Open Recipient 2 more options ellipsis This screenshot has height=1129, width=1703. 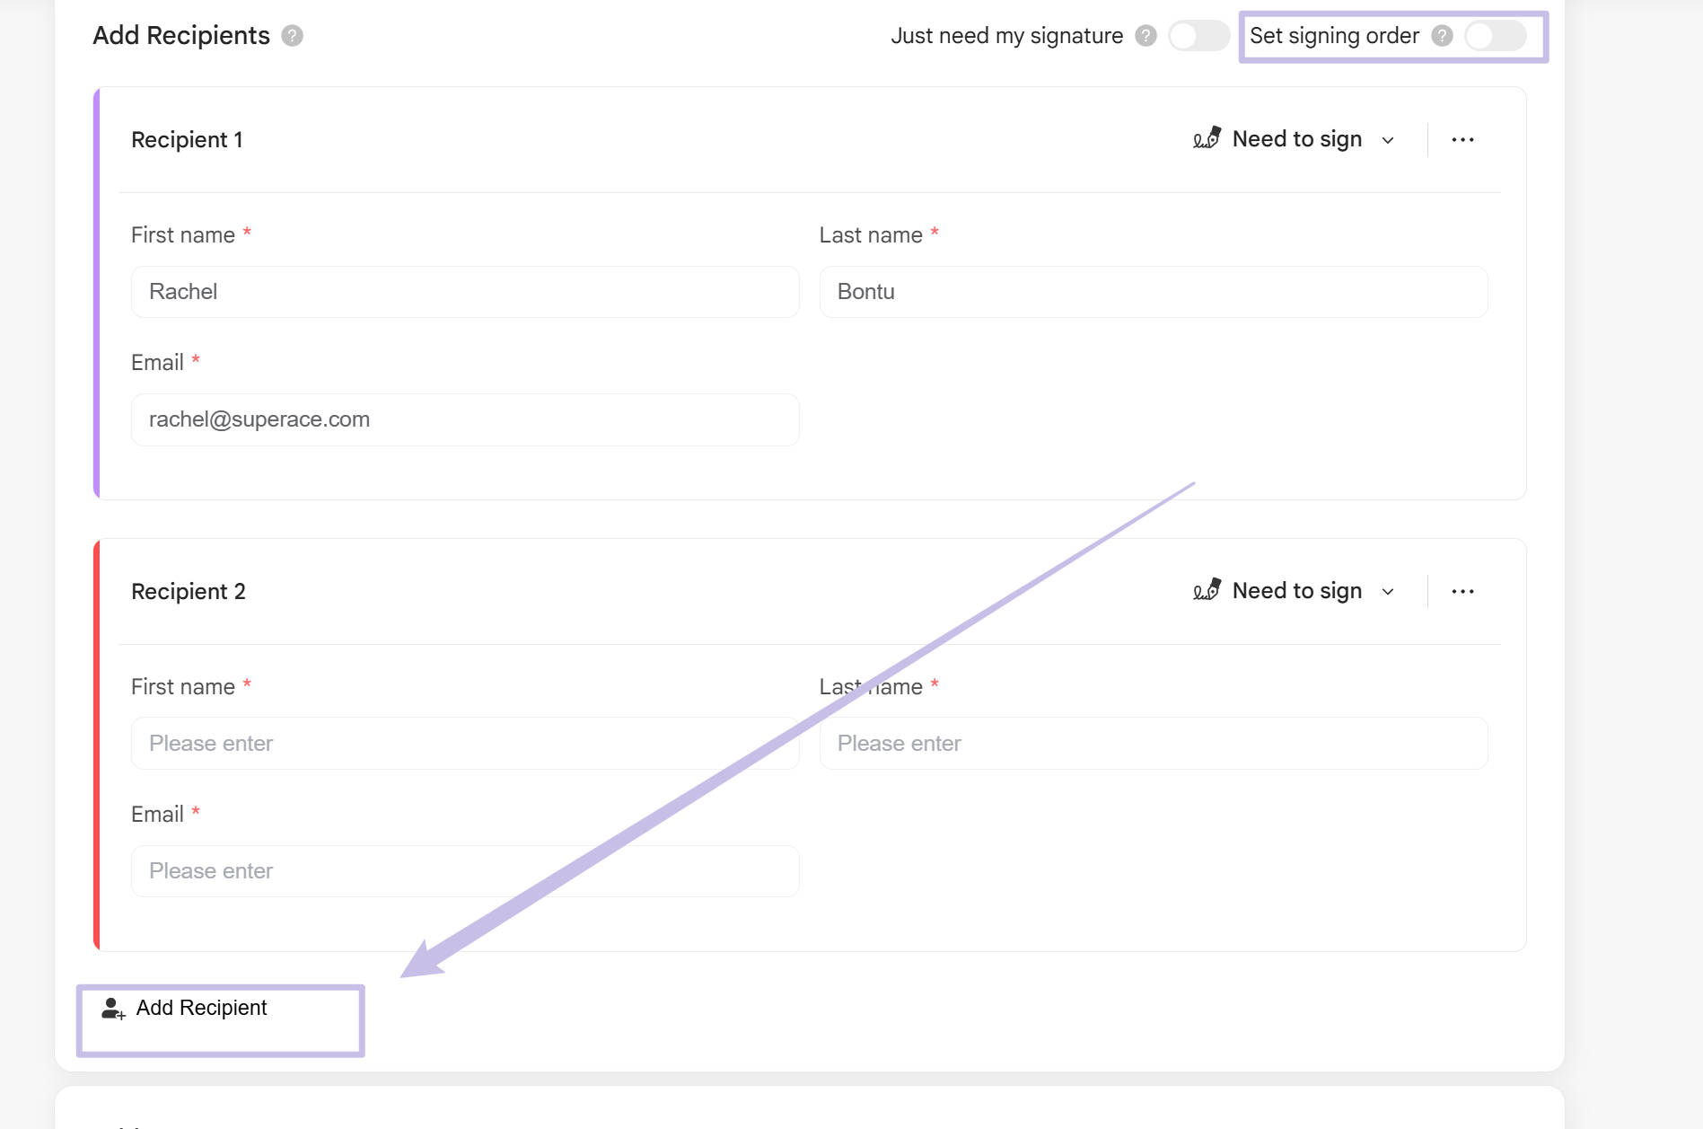tap(1462, 592)
